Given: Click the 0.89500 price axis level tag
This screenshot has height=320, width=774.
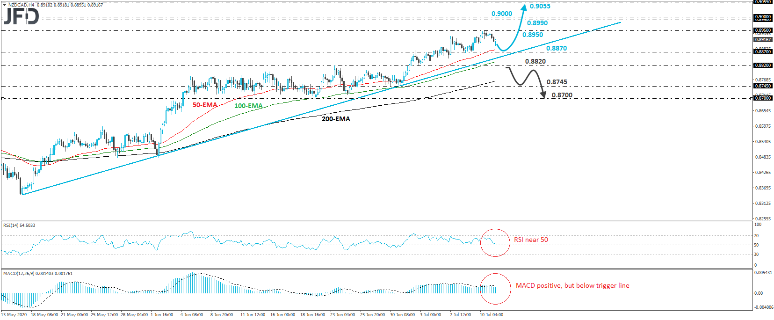Looking at the screenshot, I should [x=763, y=30].
